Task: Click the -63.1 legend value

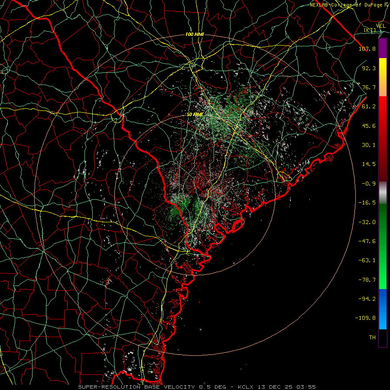Action: point(367,260)
